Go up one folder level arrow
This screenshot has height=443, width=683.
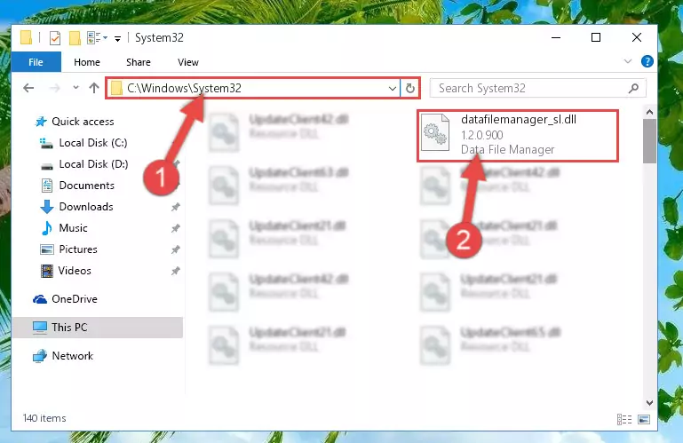coord(94,88)
